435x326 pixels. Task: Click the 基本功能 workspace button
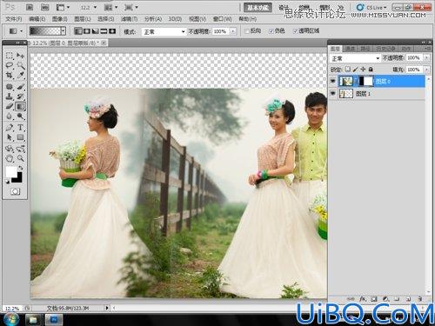pos(258,8)
